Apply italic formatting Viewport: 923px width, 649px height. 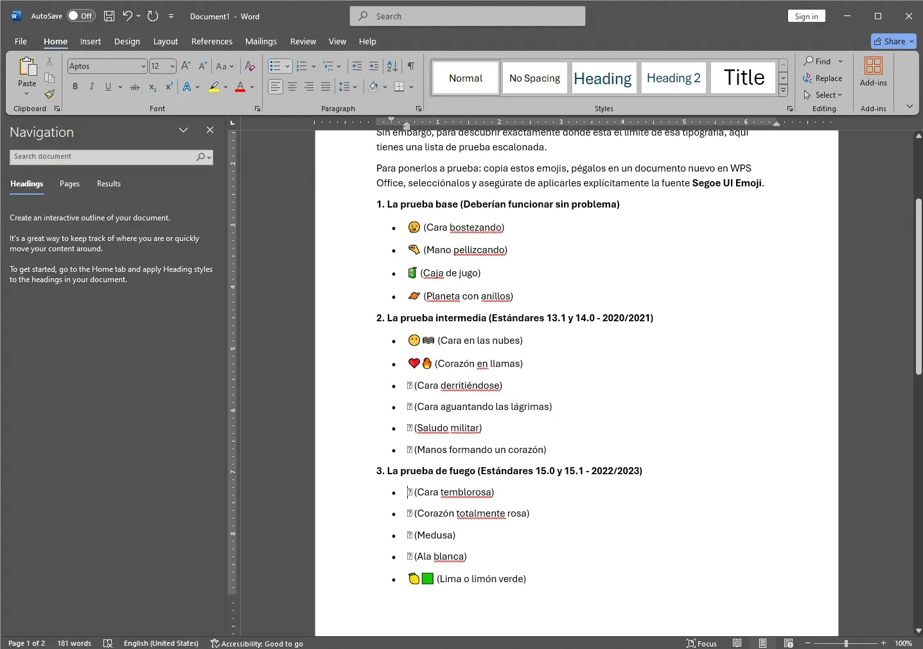tap(91, 87)
